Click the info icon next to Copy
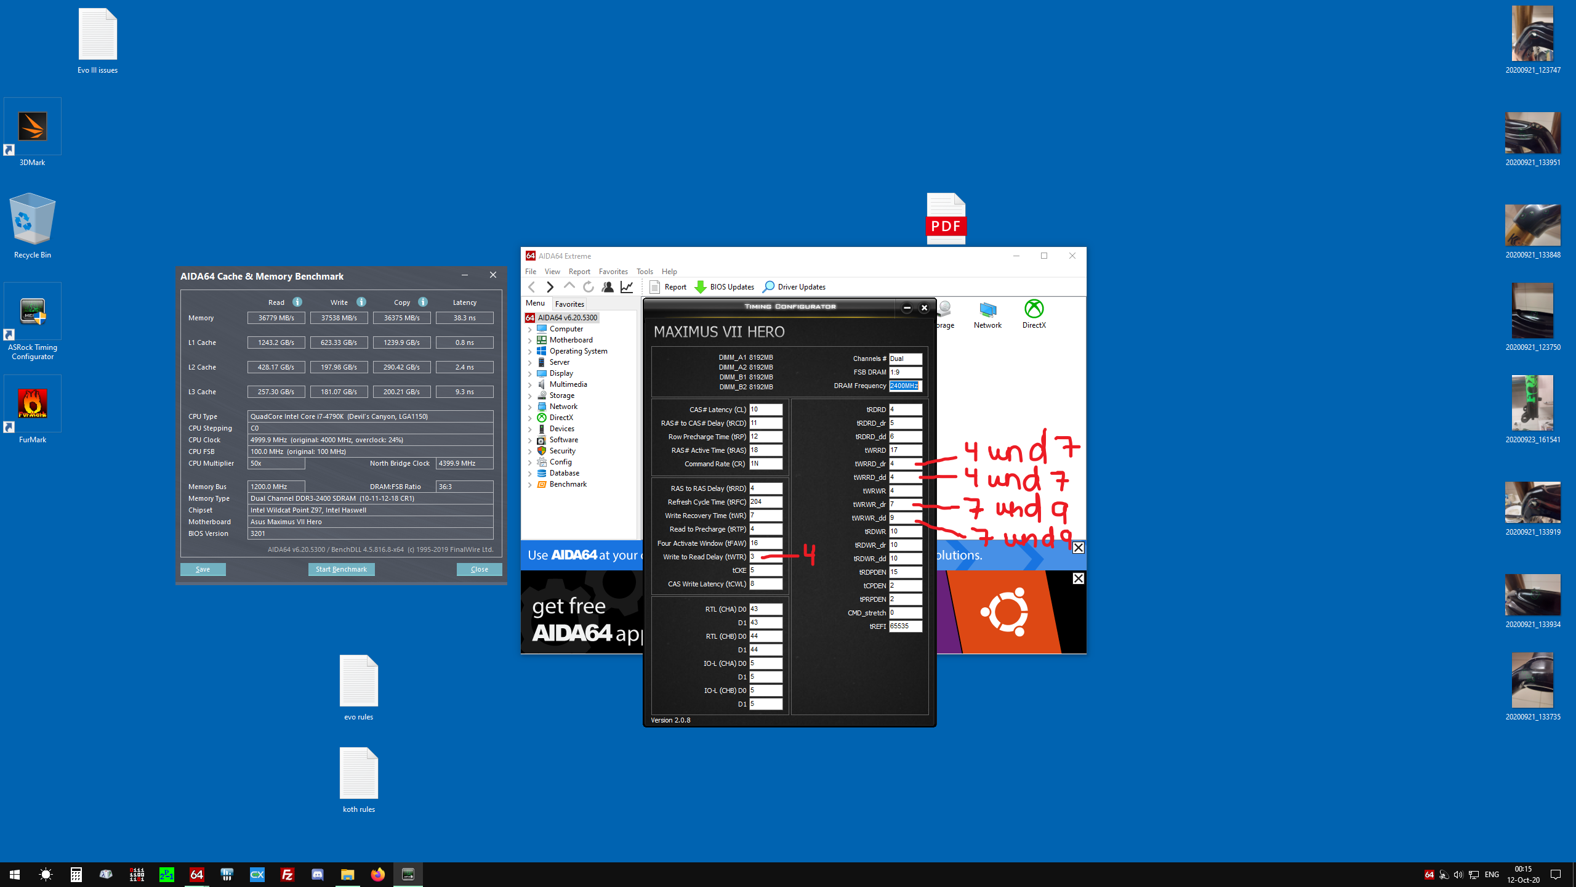The width and height of the screenshot is (1576, 887). pos(423,302)
